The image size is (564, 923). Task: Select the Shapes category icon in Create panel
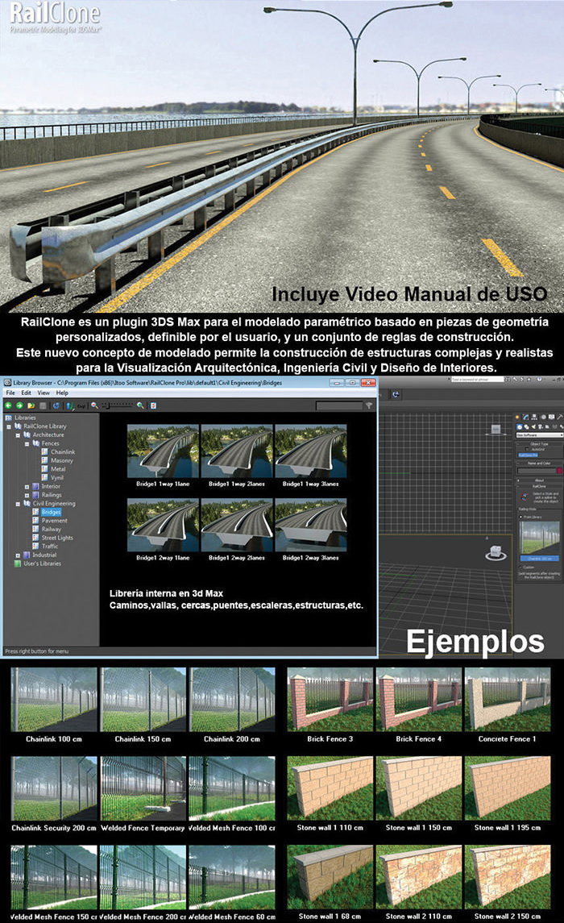pyautogui.click(x=526, y=426)
